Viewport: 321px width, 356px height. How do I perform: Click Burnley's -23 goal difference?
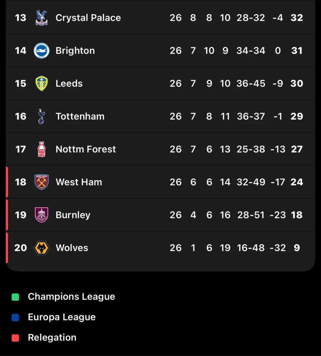(x=278, y=215)
